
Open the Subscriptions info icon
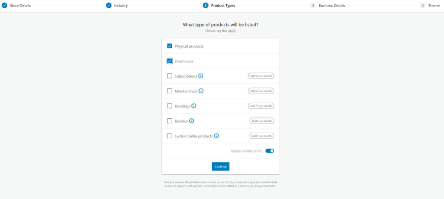201,76
